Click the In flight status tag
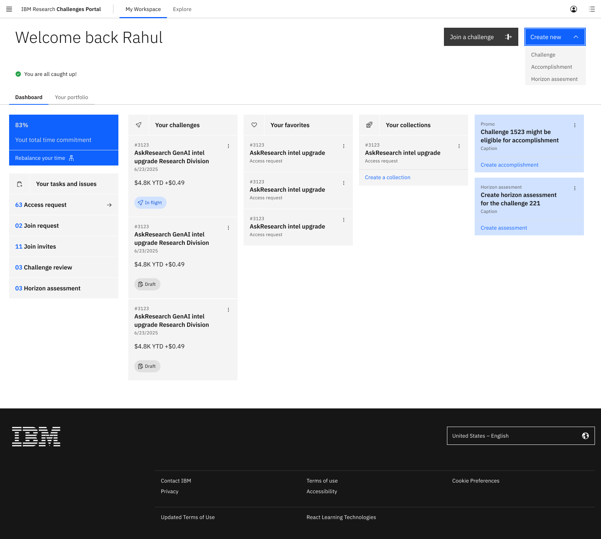Image resolution: width=601 pixels, height=539 pixels. click(150, 203)
